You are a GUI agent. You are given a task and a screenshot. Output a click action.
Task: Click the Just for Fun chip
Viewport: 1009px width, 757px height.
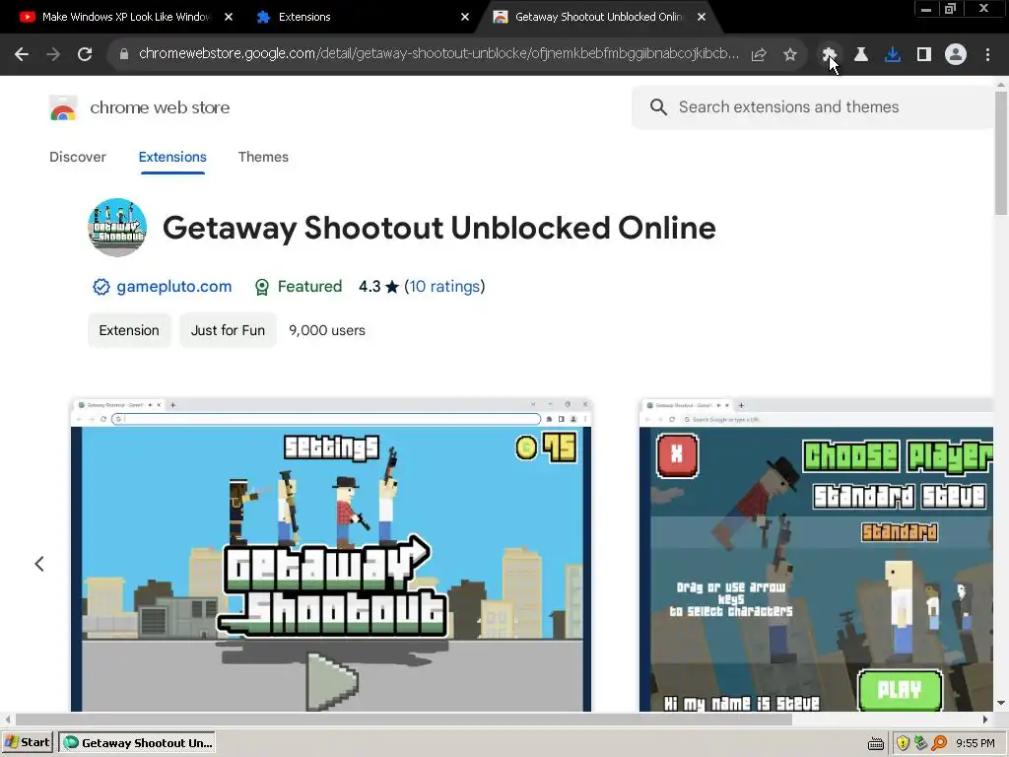point(228,330)
